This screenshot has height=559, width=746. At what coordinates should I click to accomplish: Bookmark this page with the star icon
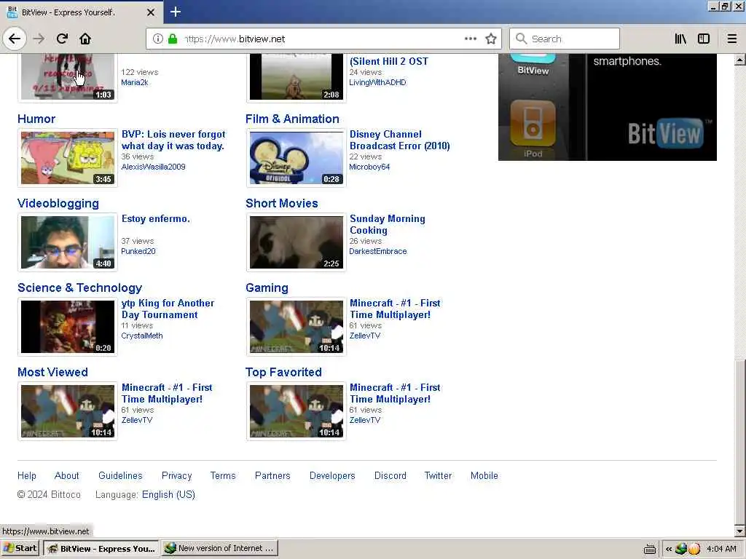point(491,39)
